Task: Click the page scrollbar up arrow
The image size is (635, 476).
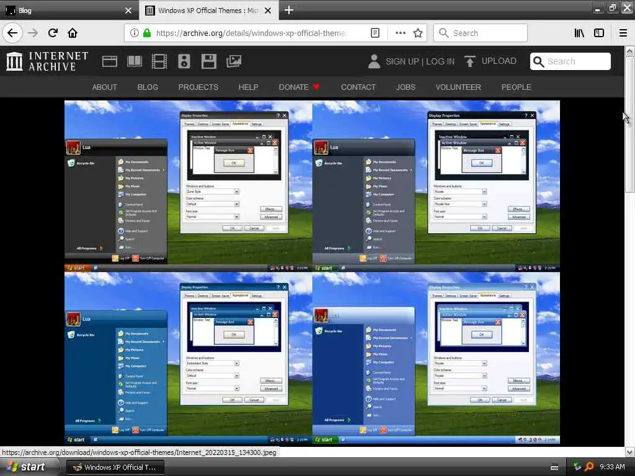Action: pos(629,51)
